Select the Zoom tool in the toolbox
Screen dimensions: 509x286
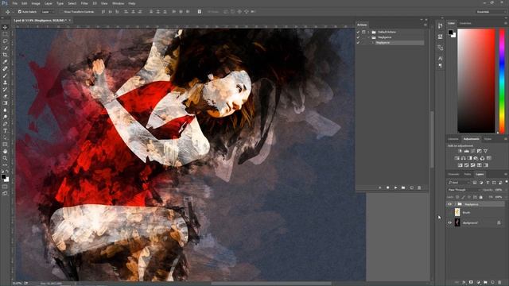tap(5, 158)
